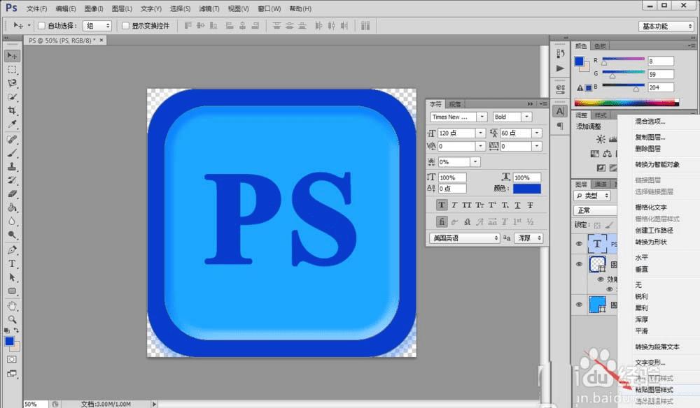Select the Blur tool

(x=12, y=221)
